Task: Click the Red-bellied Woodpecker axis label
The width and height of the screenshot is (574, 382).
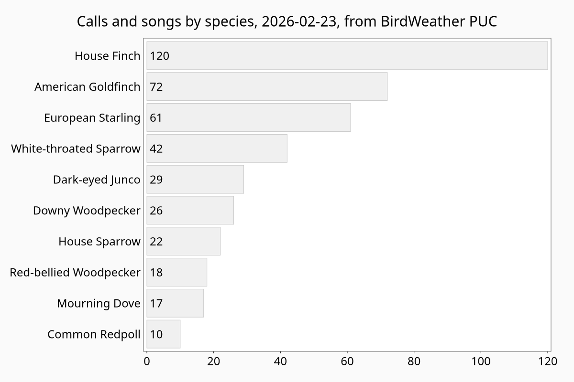Action: 75,273
